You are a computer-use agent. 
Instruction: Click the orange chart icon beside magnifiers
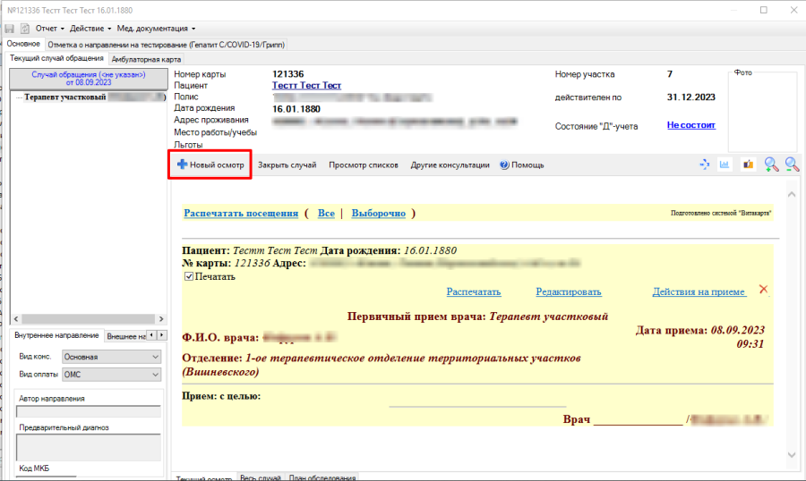pos(747,165)
